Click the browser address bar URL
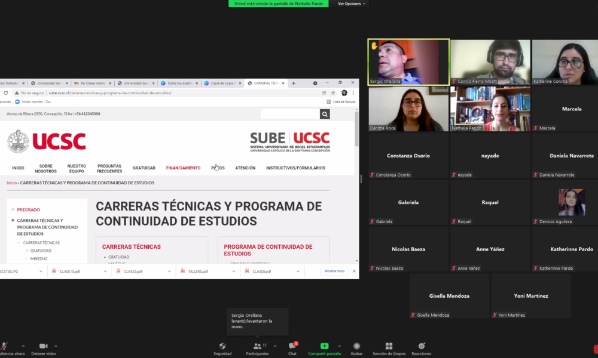Screen dimensions: 598x358 coord(110,93)
